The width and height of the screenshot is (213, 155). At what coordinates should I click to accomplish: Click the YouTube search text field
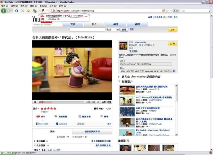click(87, 29)
